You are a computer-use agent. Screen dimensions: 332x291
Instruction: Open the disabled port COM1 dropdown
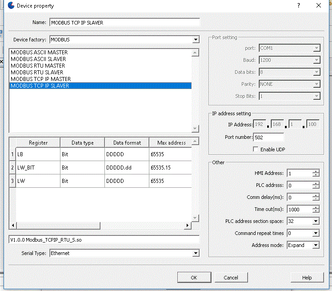click(x=316, y=48)
